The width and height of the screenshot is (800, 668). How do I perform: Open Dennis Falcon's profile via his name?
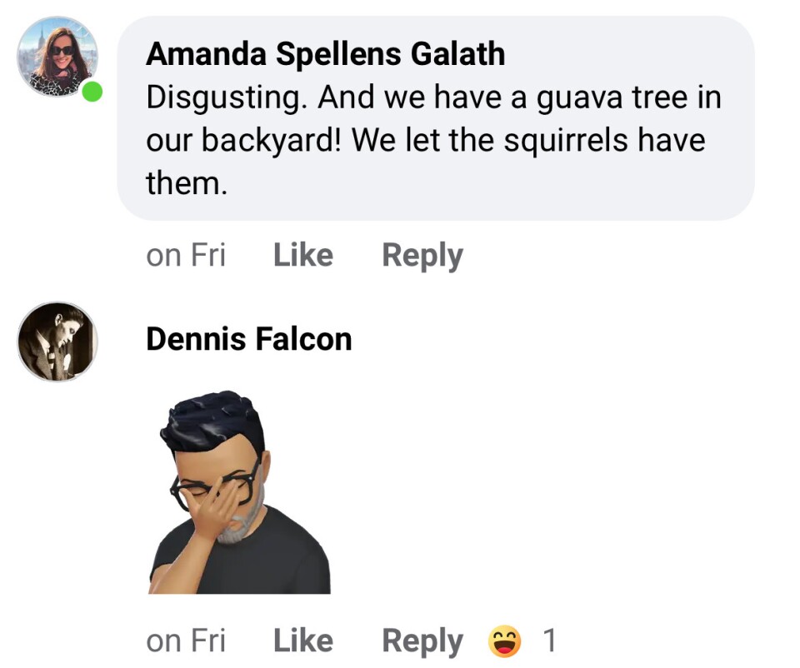coord(248,339)
